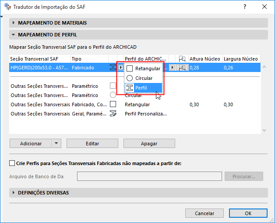The width and height of the screenshot is (275, 223).
Task: Click Seção Transversal SAF column header
Action: tap(40, 59)
